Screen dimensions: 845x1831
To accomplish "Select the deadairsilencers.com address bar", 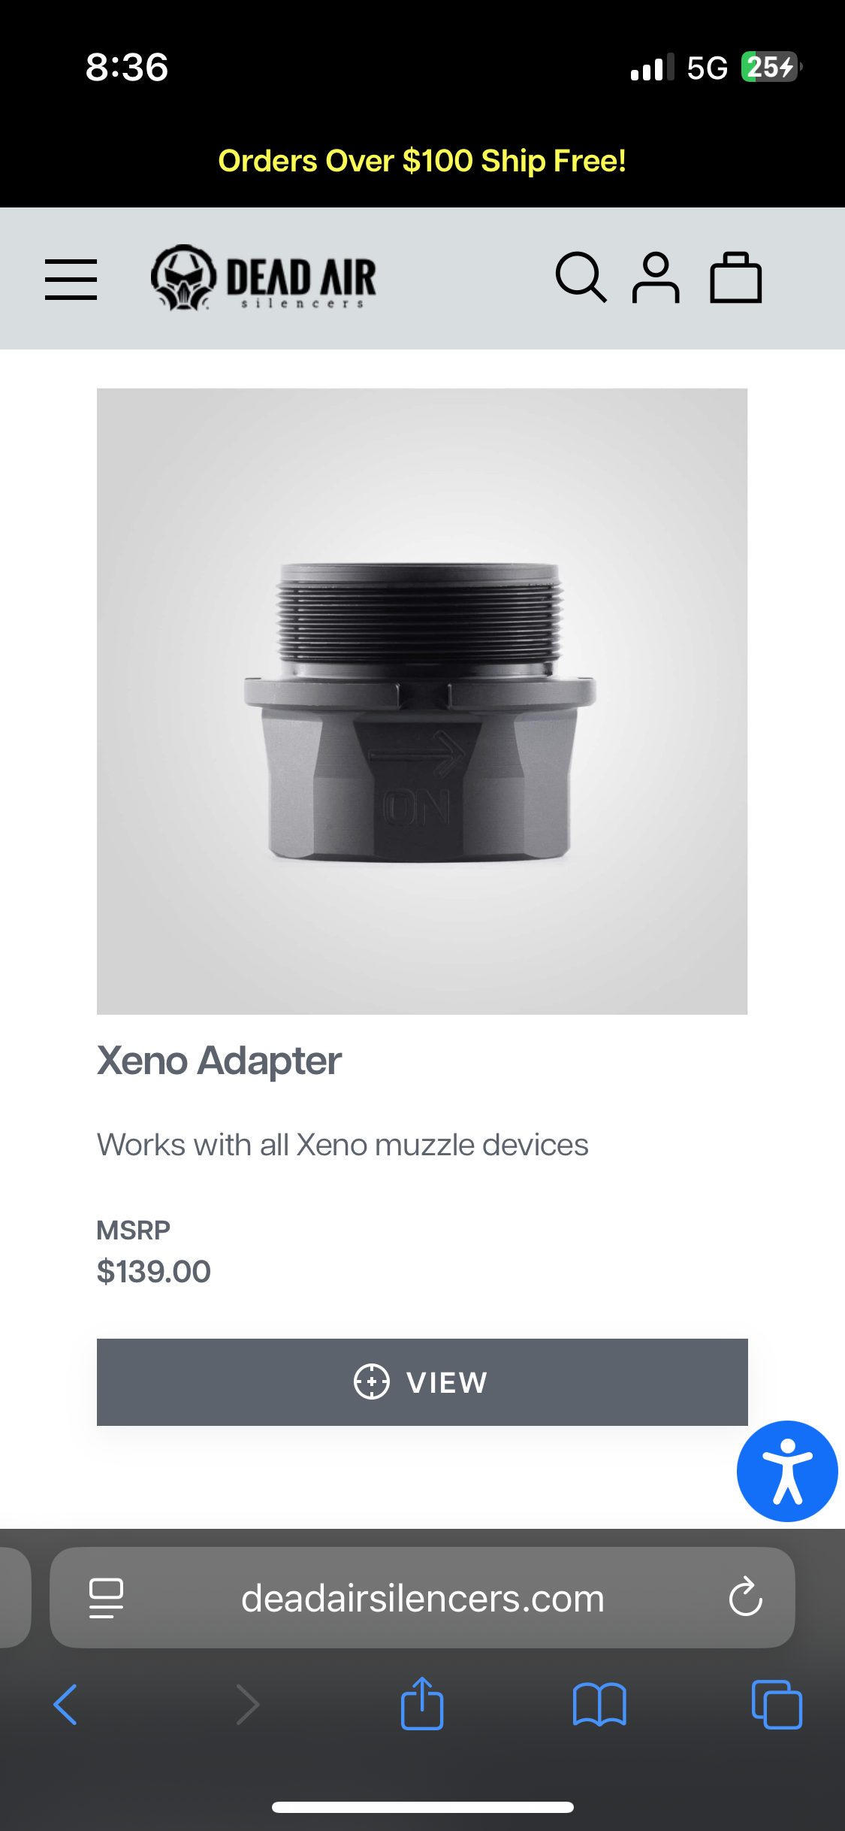I will pyautogui.click(x=422, y=1597).
